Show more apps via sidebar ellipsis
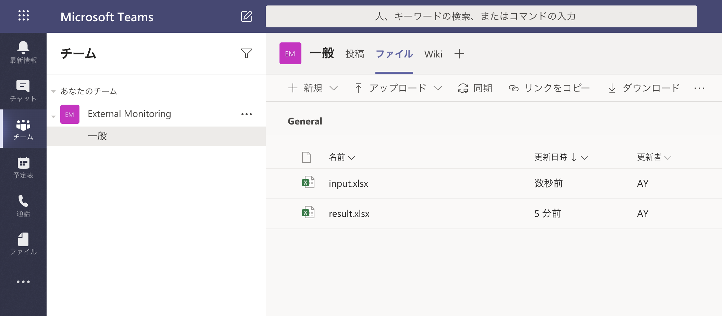The width and height of the screenshot is (722, 316). (23, 282)
